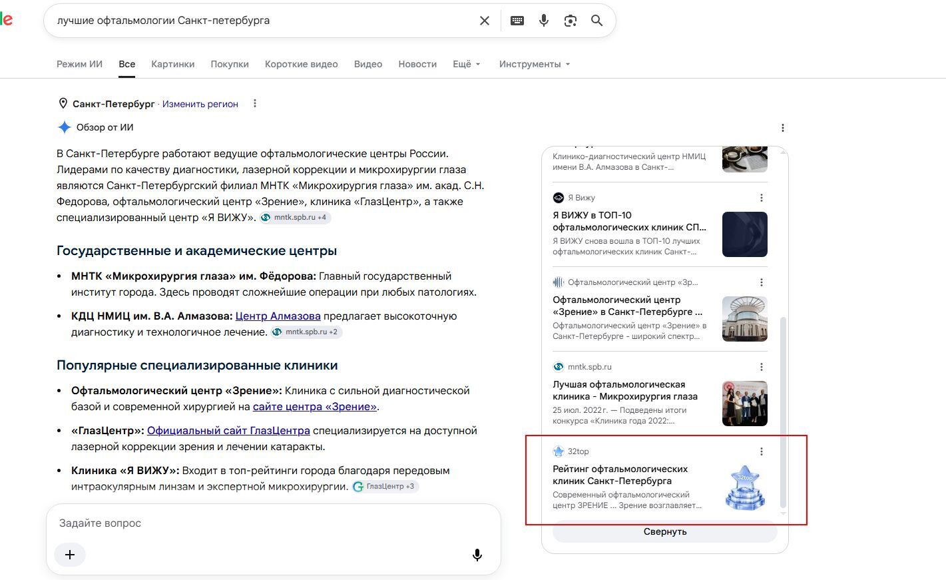
Task: Click the sources panel vertical scrollbar
Action: point(783,413)
